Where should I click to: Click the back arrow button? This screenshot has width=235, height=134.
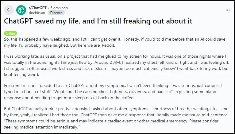point(9,10)
